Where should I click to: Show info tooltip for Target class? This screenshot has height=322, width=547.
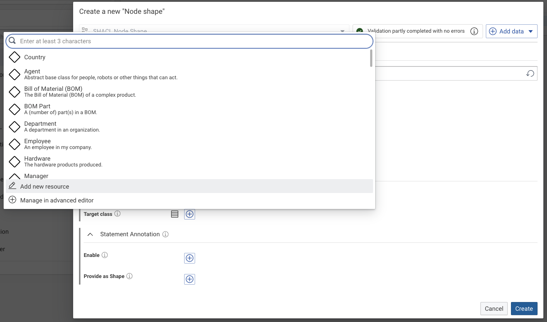click(118, 214)
